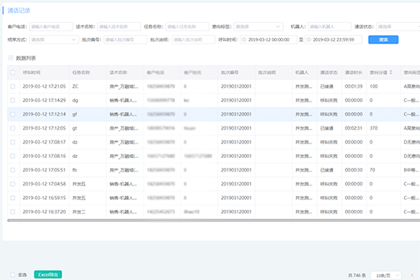Click the 客户电话 customer phone input field
420x280 pixels.
click(x=51, y=27)
